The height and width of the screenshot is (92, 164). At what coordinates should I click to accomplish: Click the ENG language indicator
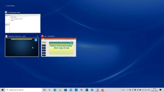coord(149,90)
